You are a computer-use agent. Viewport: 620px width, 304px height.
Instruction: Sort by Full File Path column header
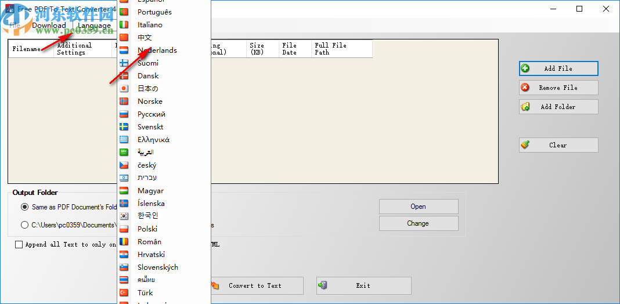pyautogui.click(x=341, y=49)
